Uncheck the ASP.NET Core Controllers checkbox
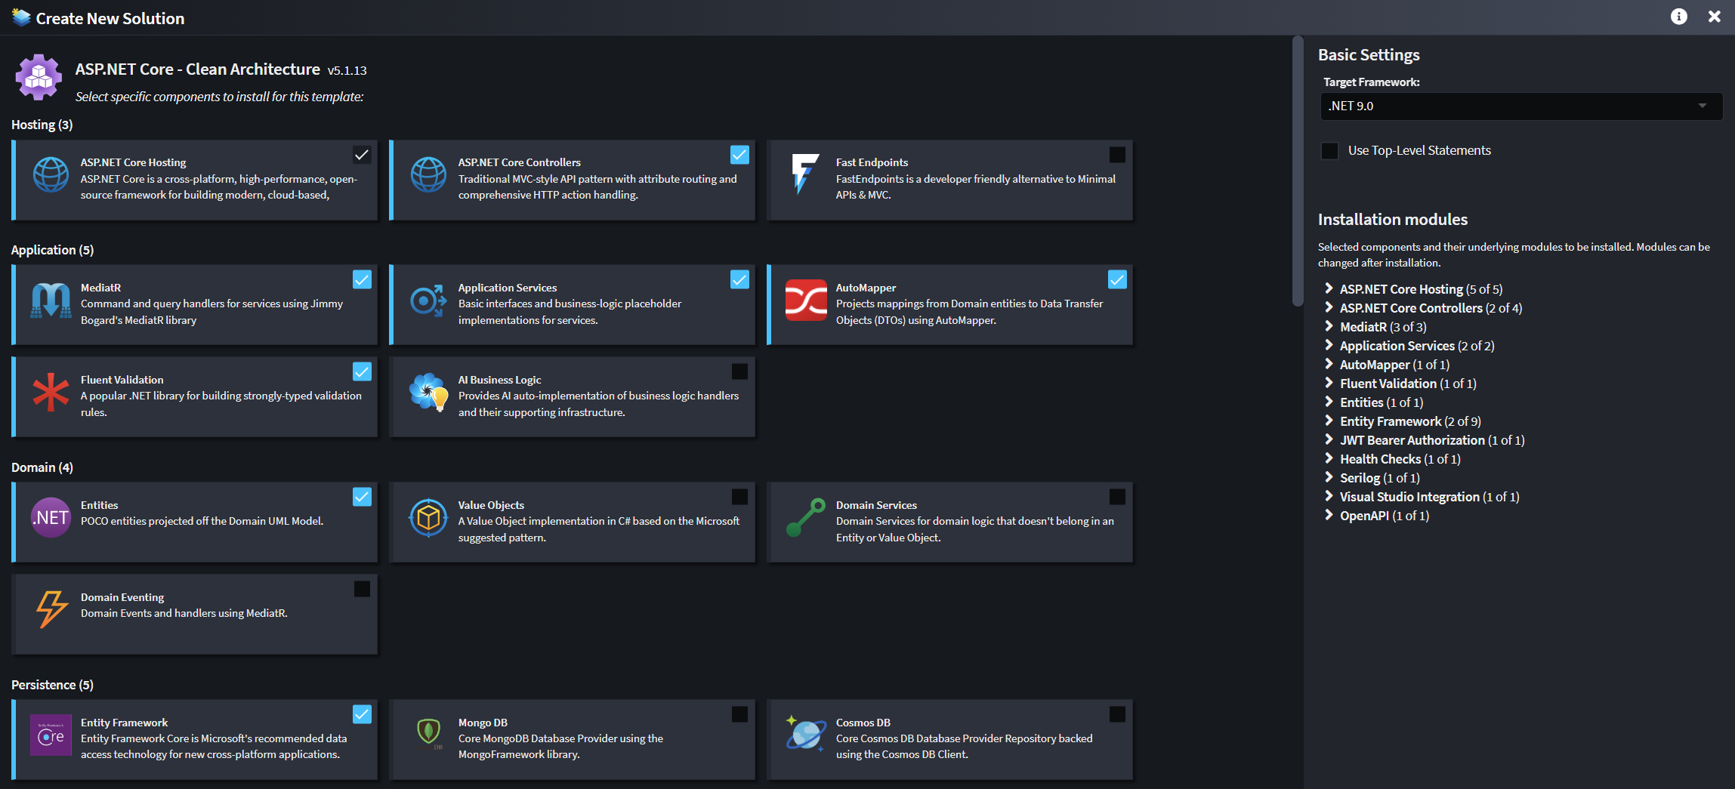The image size is (1735, 789). point(739,155)
